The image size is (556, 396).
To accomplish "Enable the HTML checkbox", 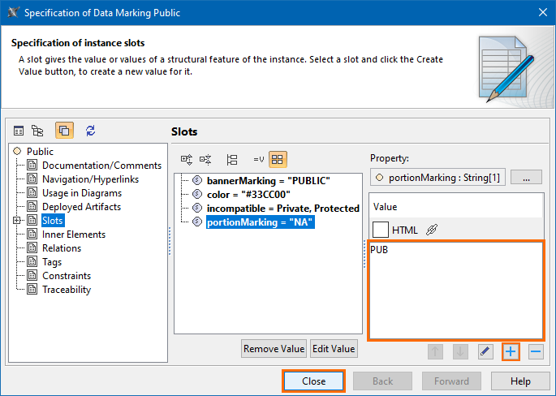I will pos(381,230).
